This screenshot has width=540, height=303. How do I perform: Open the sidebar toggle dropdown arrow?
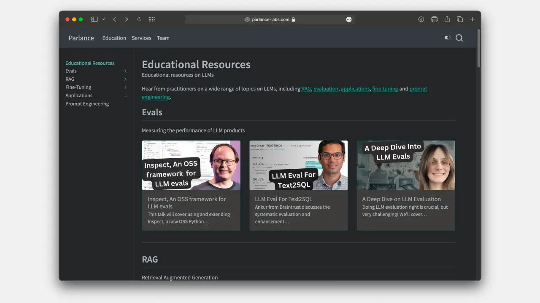[x=103, y=19]
